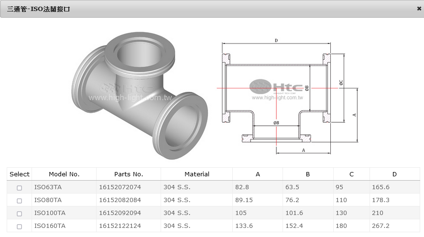Click column header D
This screenshot has width=424, height=237.
(394, 174)
